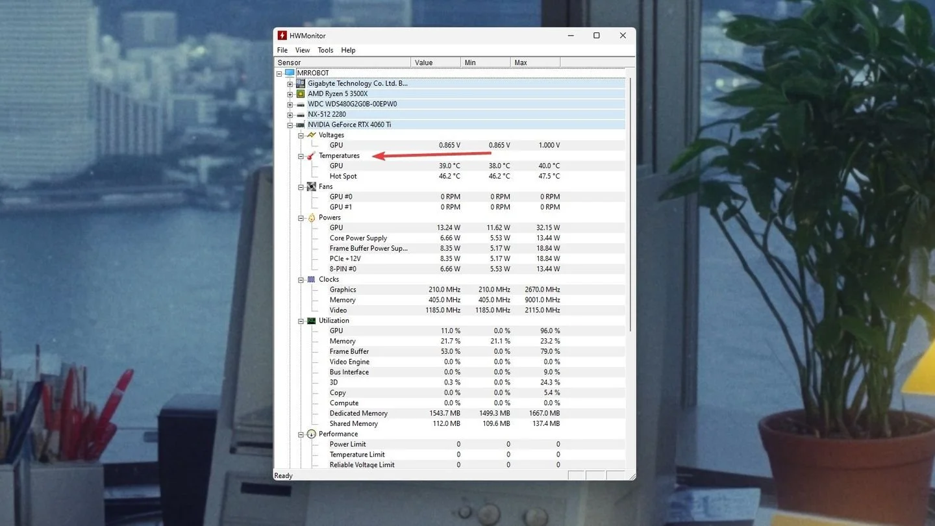Collapse the Utilization section
This screenshot has width=935, height=526.
tap(301, 321)
